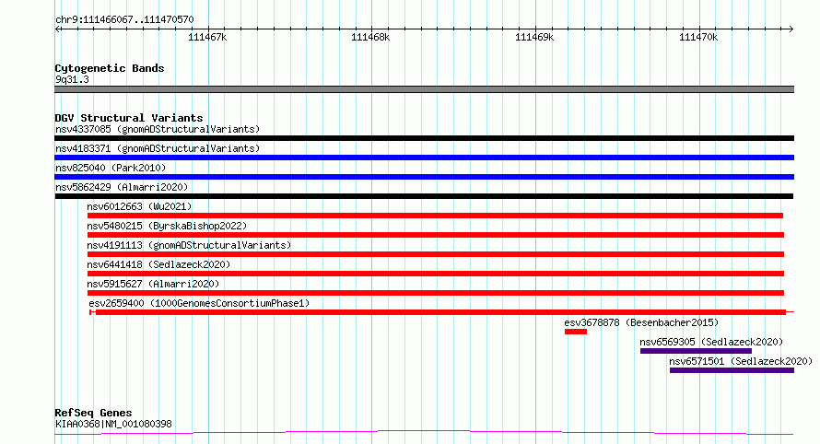Click the nsv4337085 gnomAD variant label
The height and width of the screenshot is (444, 820).
click(x=158, y=129)
